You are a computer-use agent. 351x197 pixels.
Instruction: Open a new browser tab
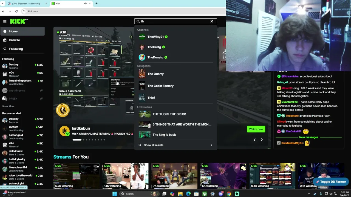click(x=97, y=4)
